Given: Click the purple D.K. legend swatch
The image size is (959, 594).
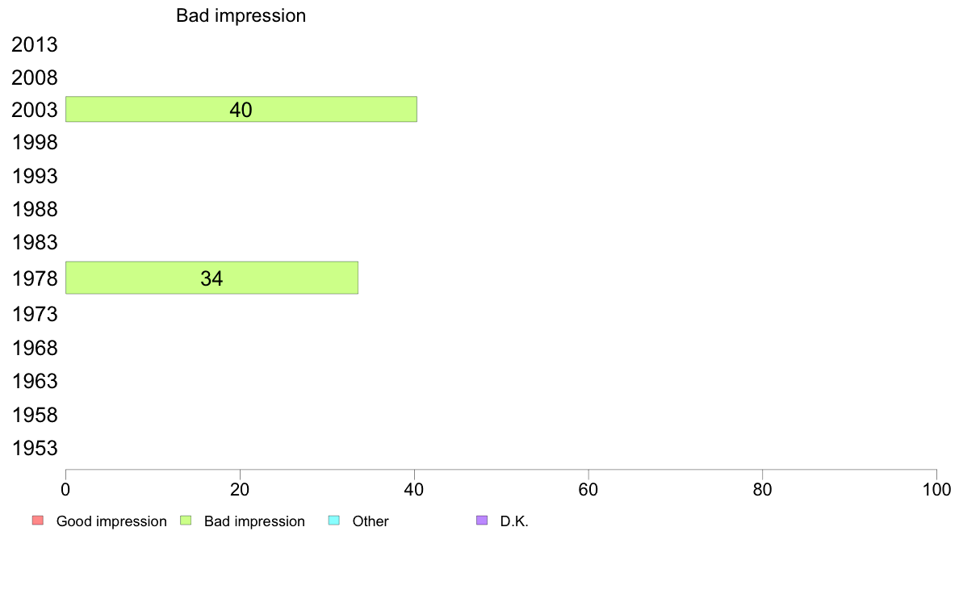Looking at the screenshot, I should (482, 521).
